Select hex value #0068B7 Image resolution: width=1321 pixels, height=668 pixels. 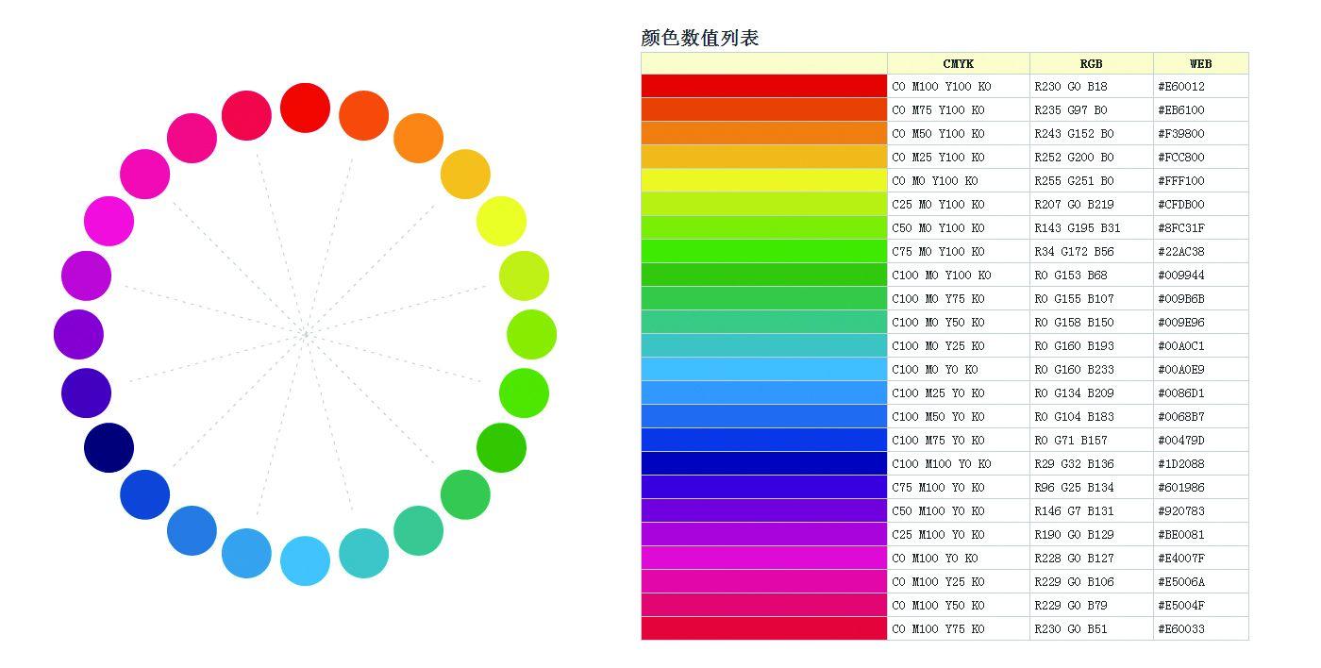(1181, 417)
